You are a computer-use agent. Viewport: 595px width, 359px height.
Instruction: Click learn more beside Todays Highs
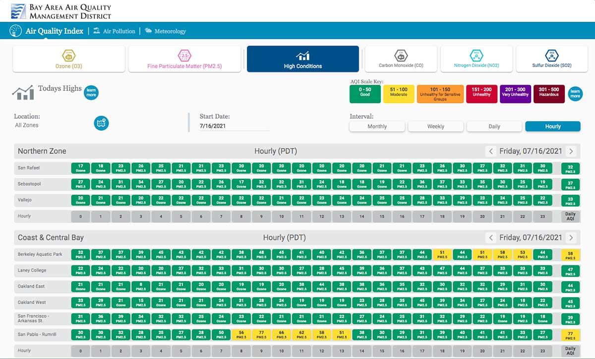(91, 93)
